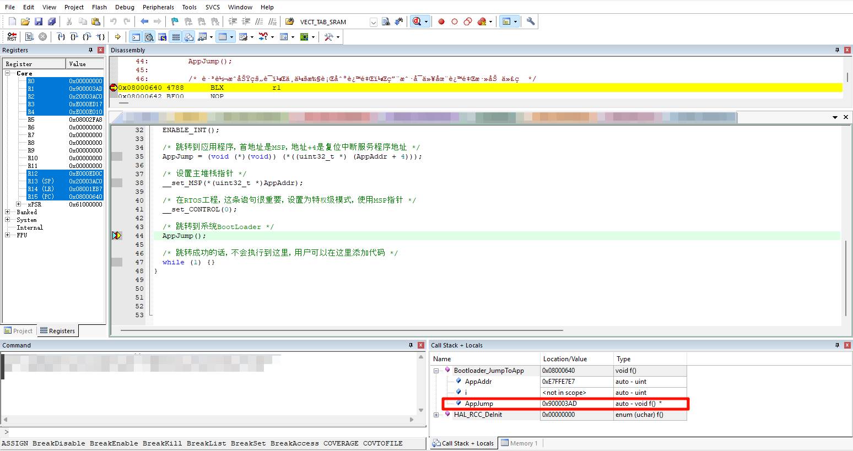Screen dimensions: 853x451
Task: Open the VECT_TAB_SRAM target dropdown
Action: [373, 22]
